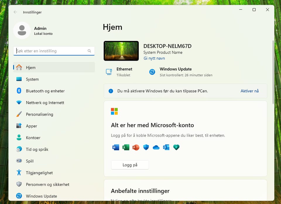Click the Admin Lokal konto name

point(43,31)
